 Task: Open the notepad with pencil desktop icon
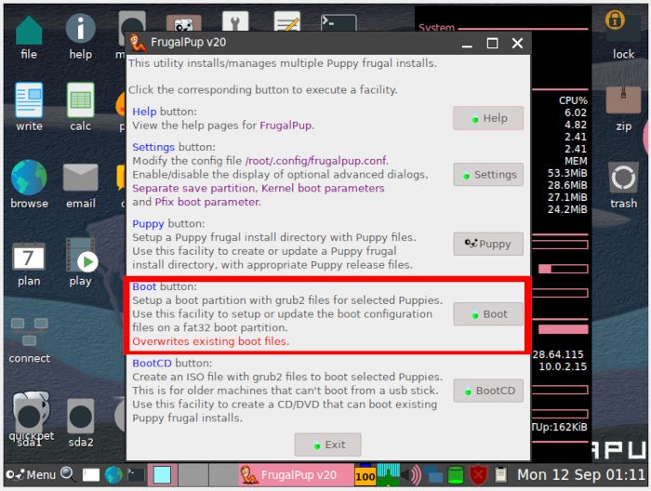[287, 20]
